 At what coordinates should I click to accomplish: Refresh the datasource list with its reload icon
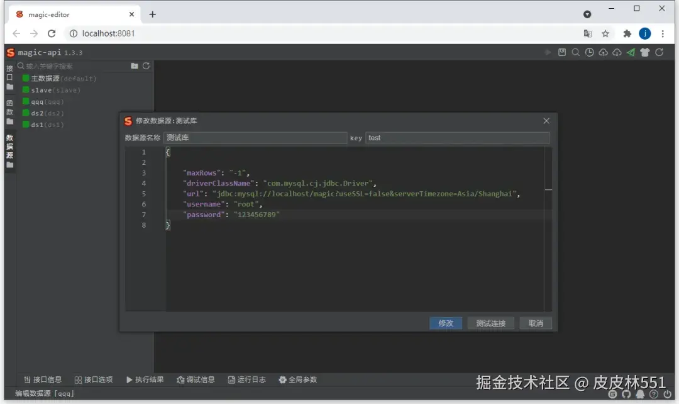coord(145,65)
